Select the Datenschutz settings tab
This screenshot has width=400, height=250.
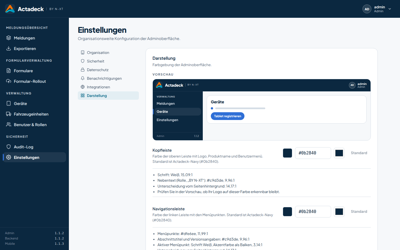click(108, 70)
